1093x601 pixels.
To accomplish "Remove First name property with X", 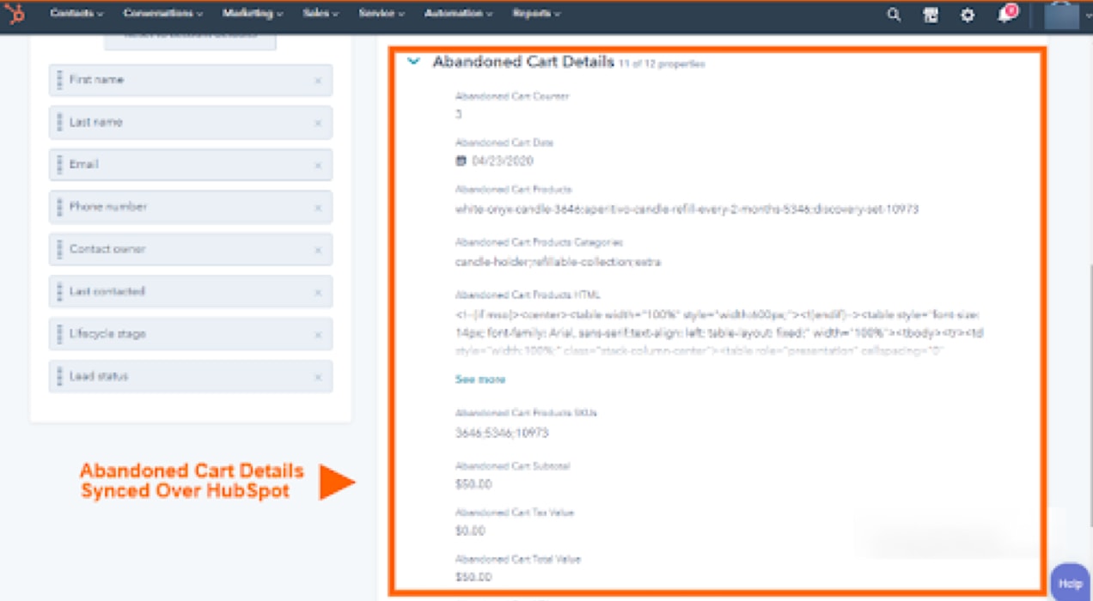I will 318,81.
